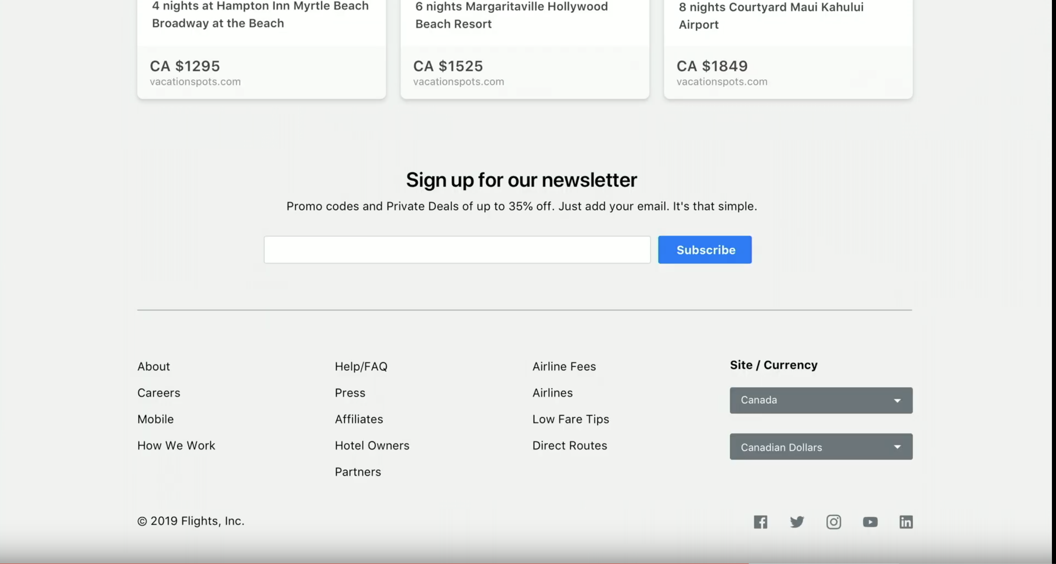Open the Low Fare Tips link

(x=571, y=419)
